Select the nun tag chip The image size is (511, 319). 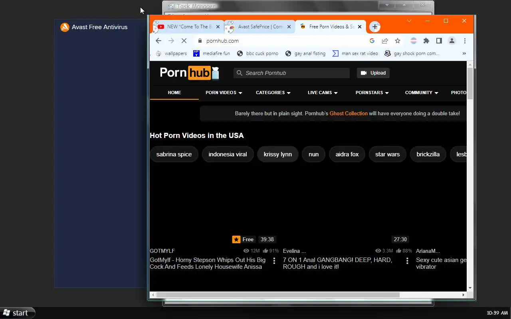click(314, 154)
